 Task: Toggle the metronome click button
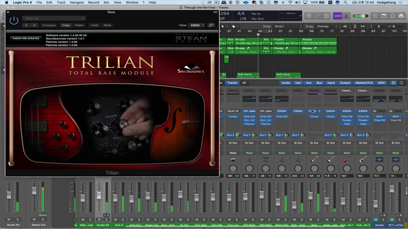tap(346, 16)
